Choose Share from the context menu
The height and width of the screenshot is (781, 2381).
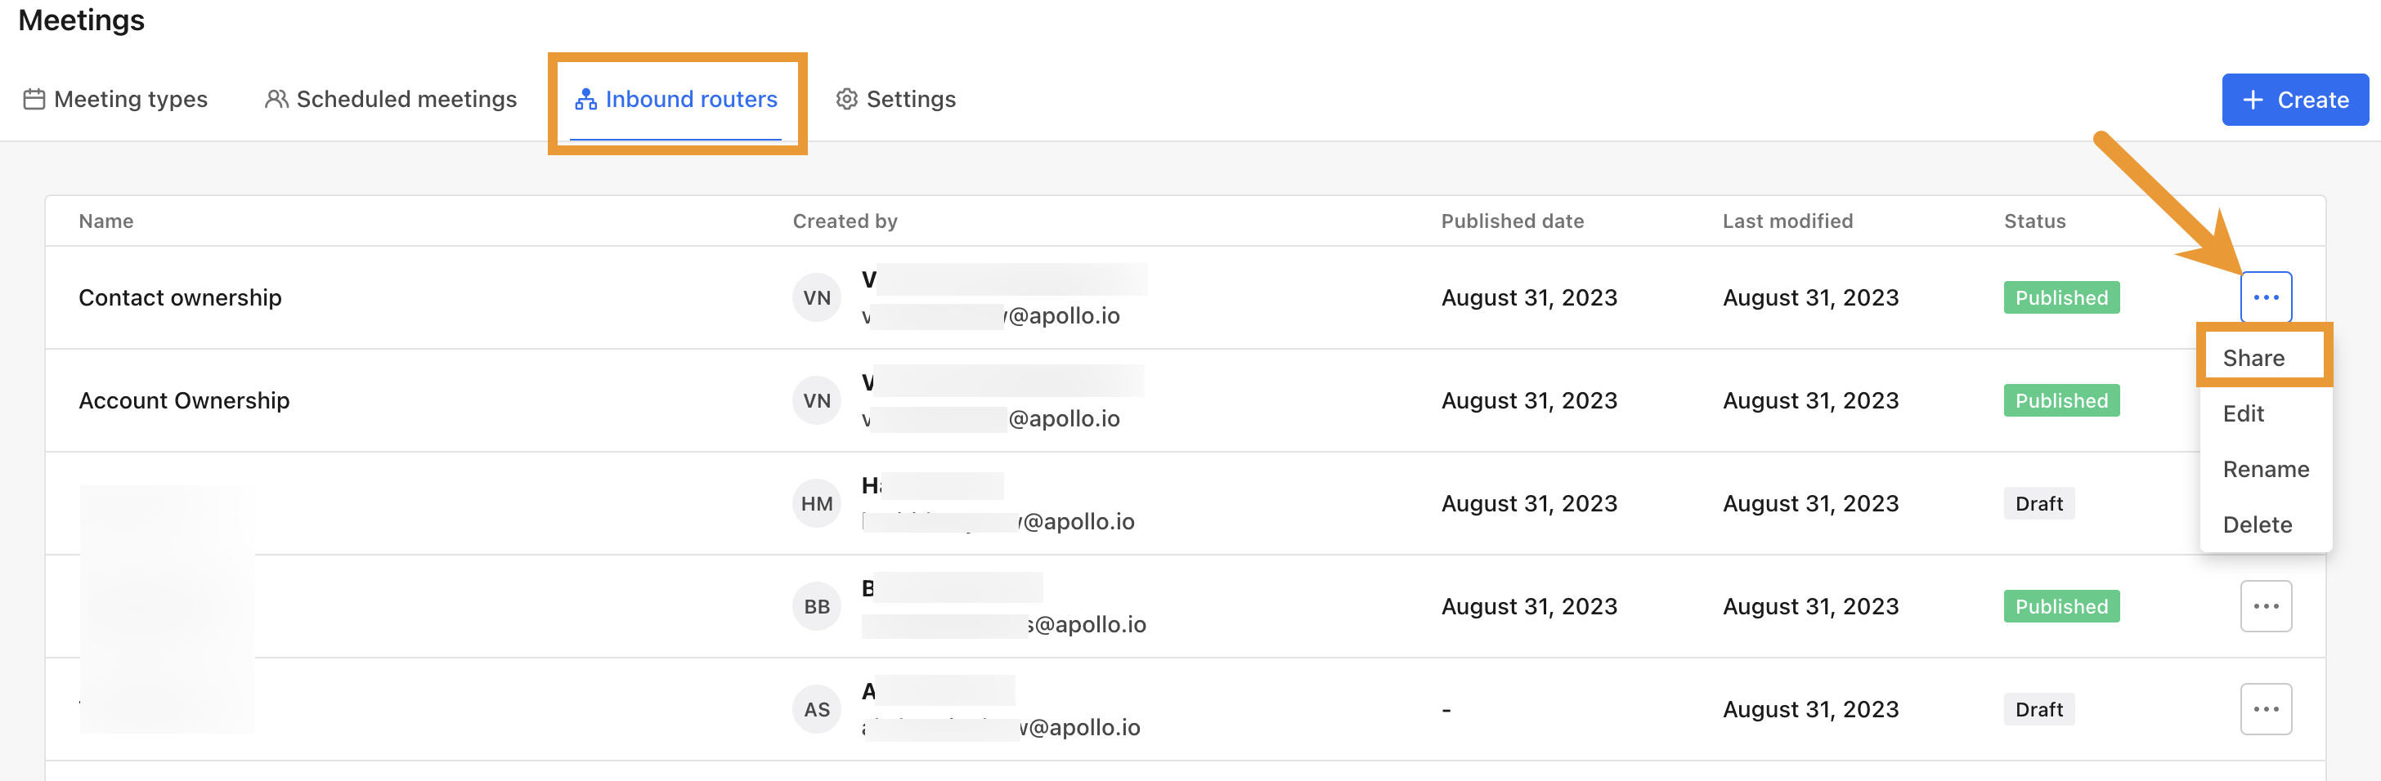pos(2253,357)
